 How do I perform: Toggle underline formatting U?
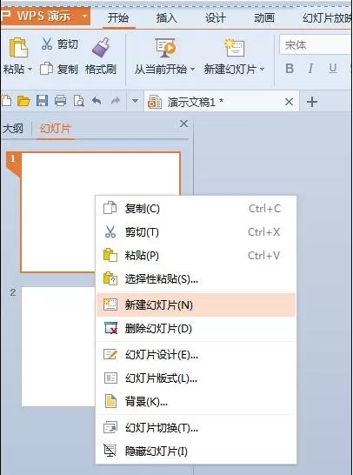(x=333, y=69)
